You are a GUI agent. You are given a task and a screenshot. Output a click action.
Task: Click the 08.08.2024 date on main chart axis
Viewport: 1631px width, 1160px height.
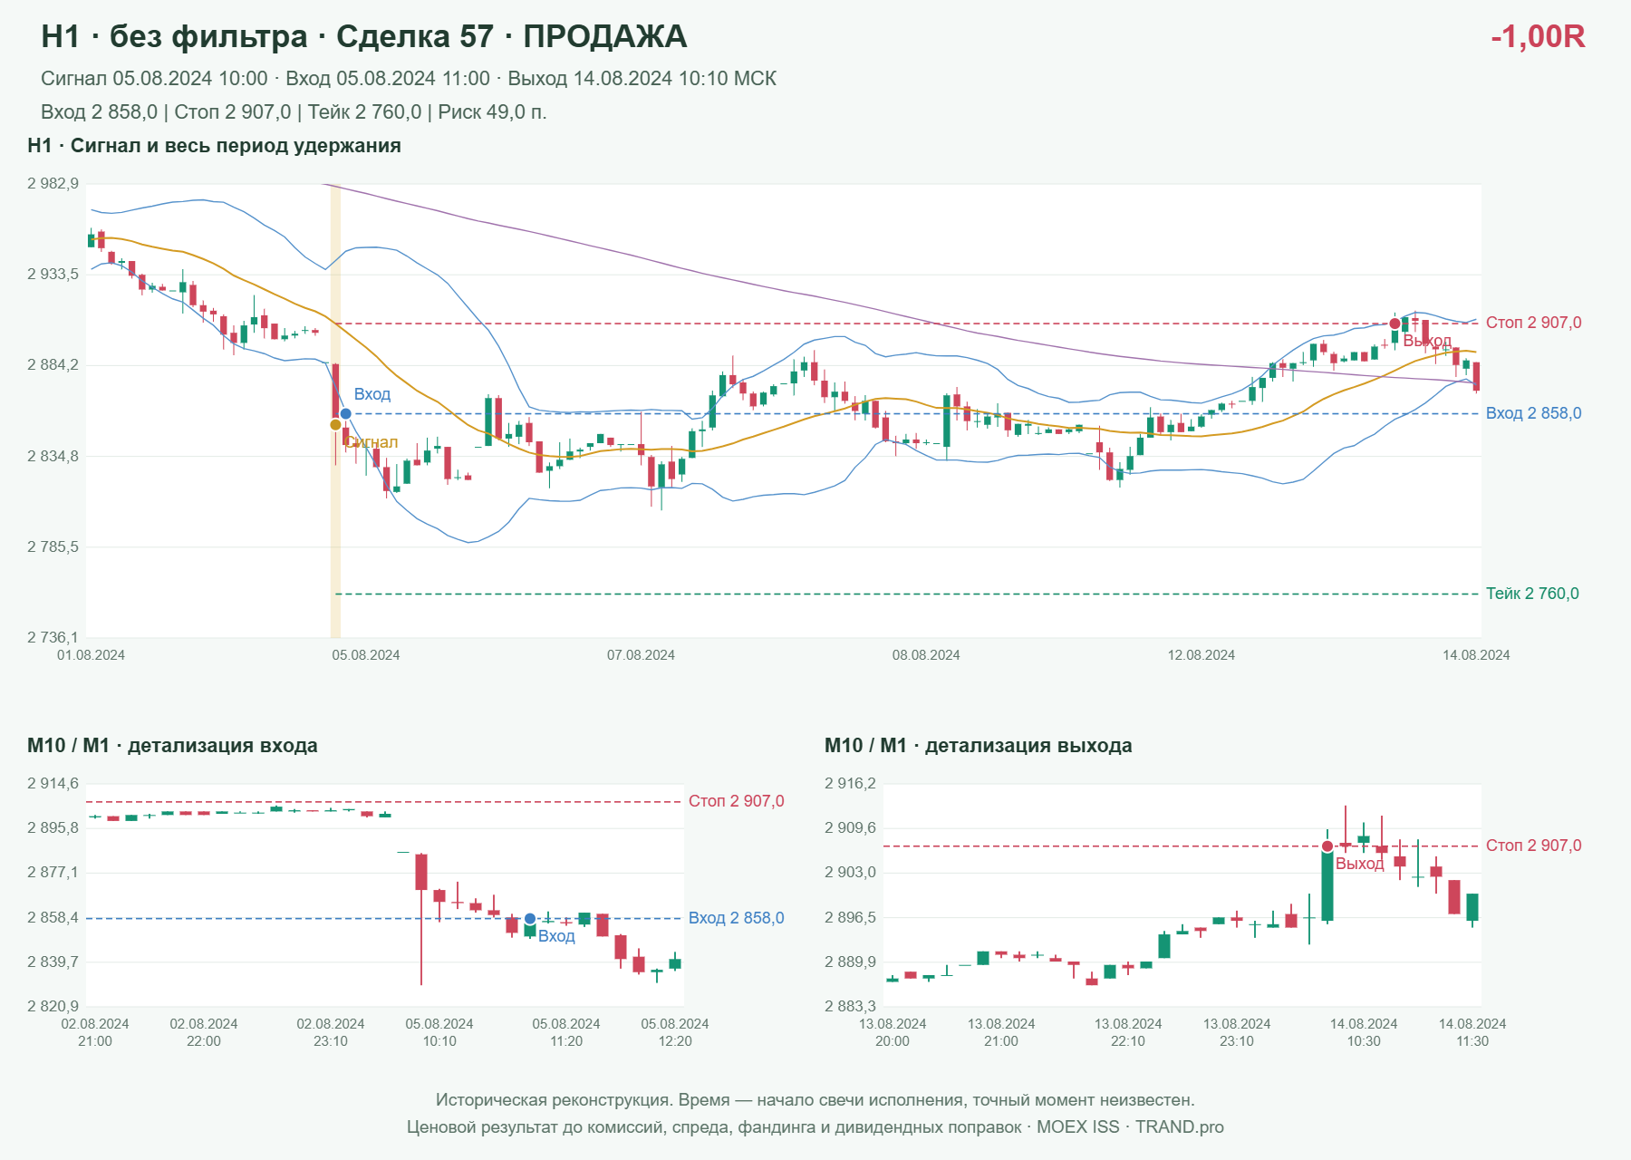coord(926,655)
